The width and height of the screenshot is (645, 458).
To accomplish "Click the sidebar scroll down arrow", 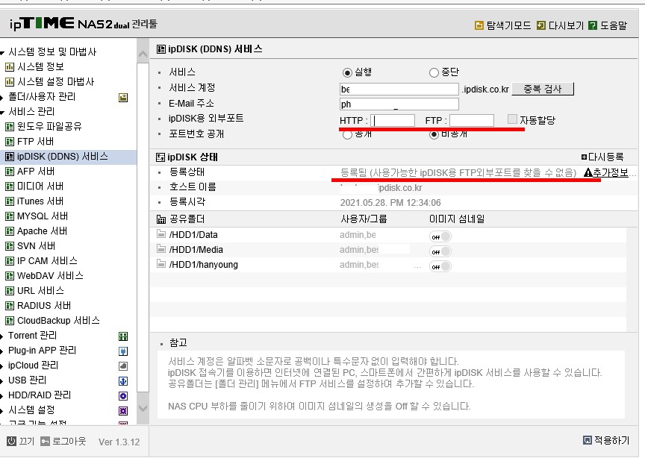I will [143, 409].
